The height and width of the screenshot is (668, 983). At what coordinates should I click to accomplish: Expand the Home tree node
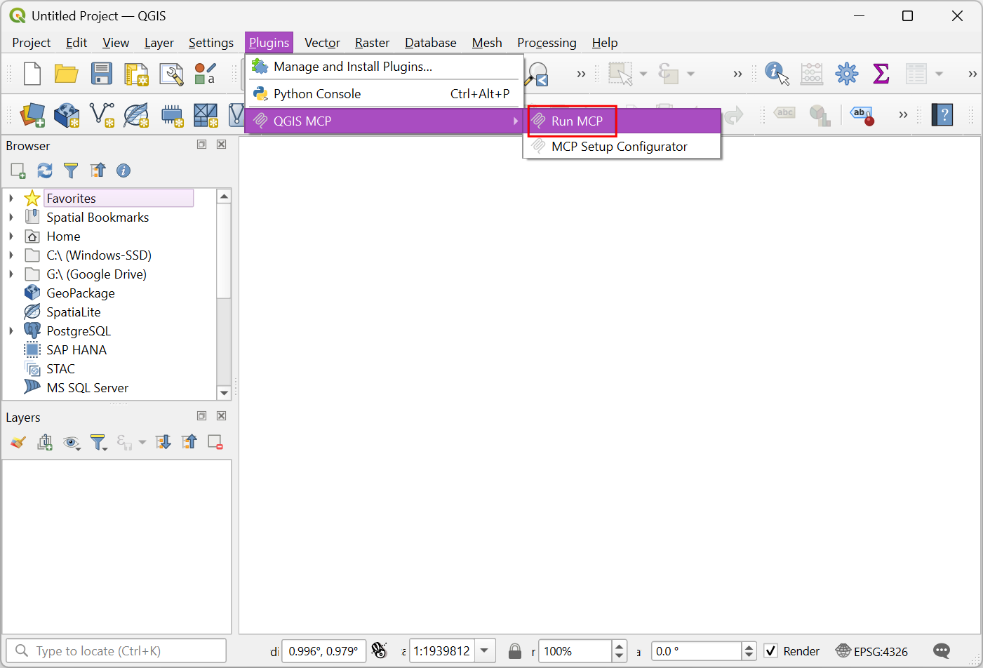tap(11, 236)
